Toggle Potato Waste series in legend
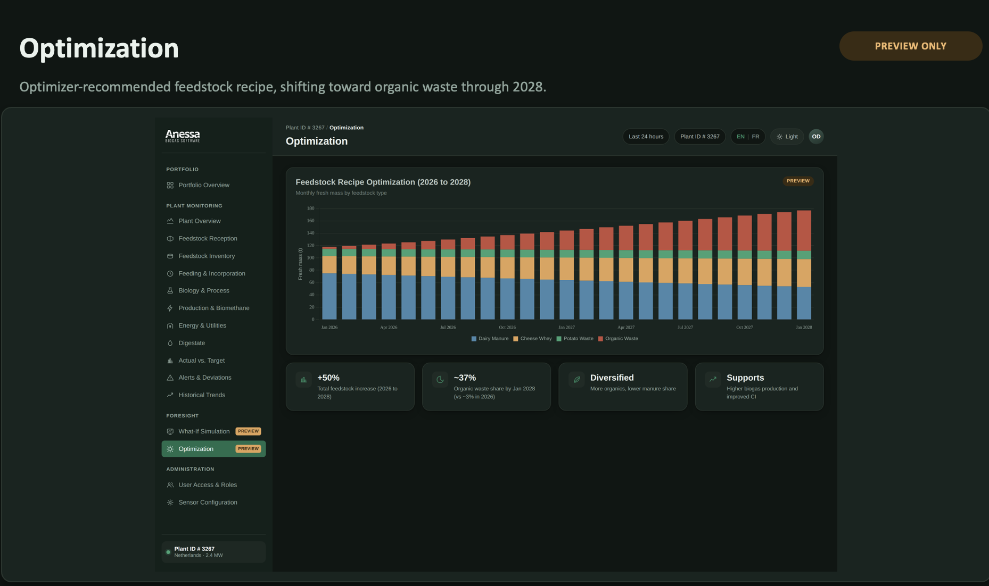This screenshot has height=586, width=989. pos(575,339)
